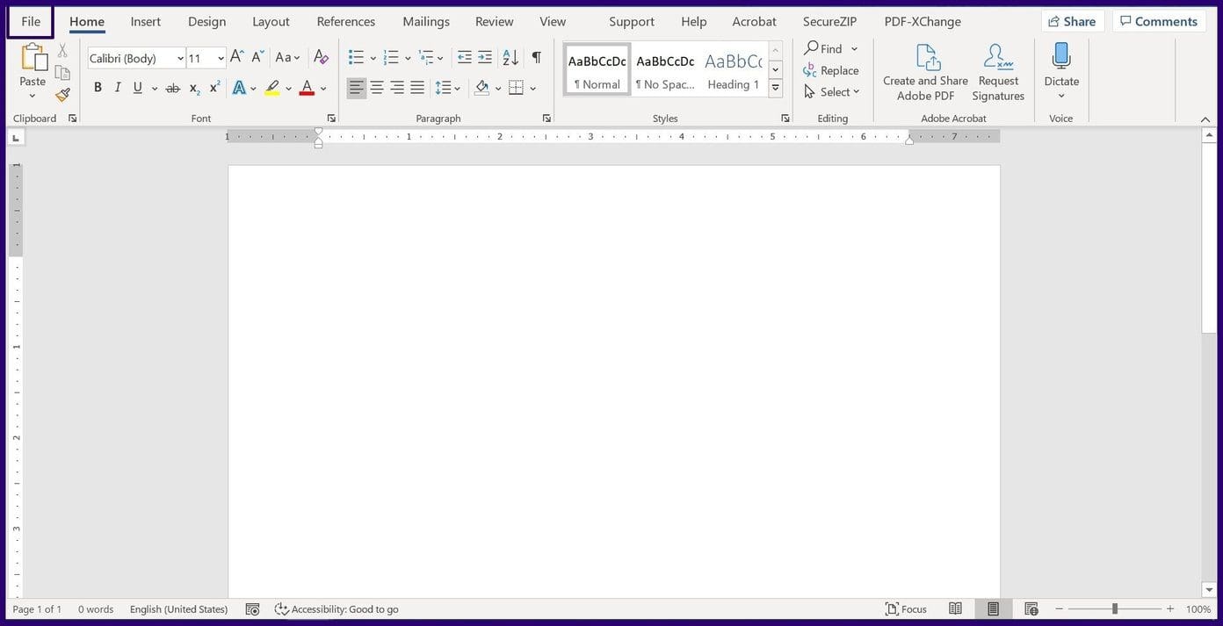
Task: Align paragraph text to the right
Action: 397,88
